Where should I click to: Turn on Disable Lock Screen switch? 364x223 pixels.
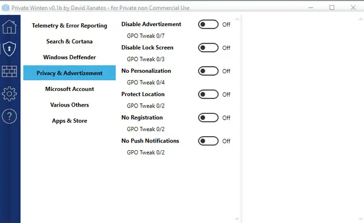tap(209, 48)
